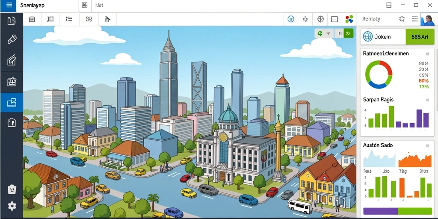The width and height of the screenshot is (438, 219).
Task: Click the green segment of bottom progress bar
Action: 415,211
